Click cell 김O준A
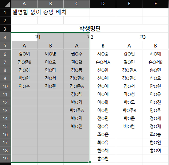The image size is (169, 165). pyautogui.click(x=76, y=86)
